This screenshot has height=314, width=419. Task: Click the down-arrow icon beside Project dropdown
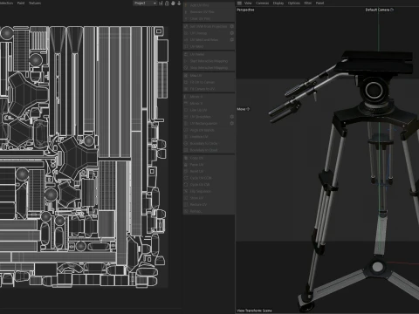[x=179, y=3]
